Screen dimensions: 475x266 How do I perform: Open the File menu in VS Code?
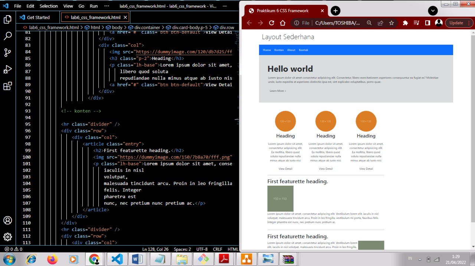tap(17, 6)
